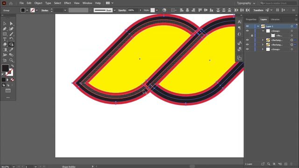Open Edit Toolbar three dots
This screenshot has height=168, width=299.
(8, 98)
